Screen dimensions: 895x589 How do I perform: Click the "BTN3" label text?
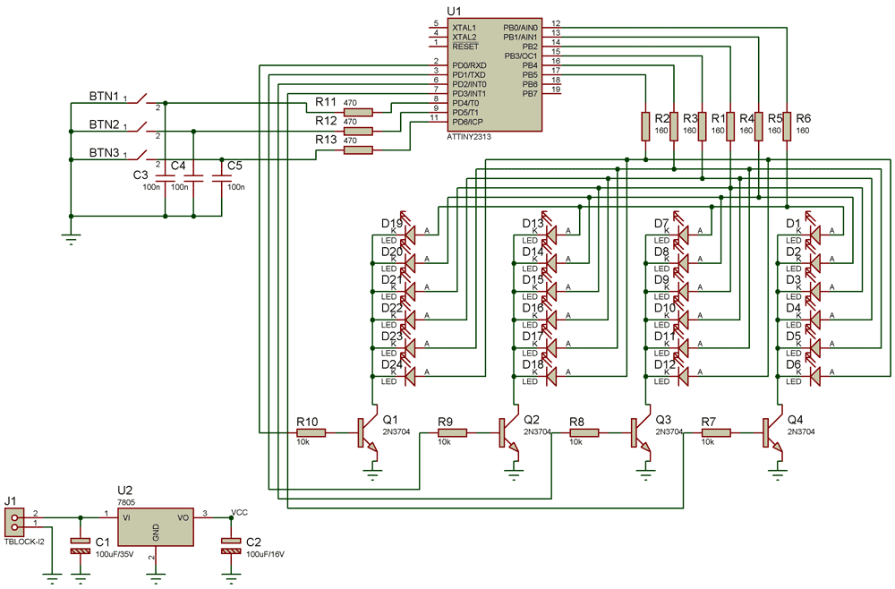pyautogui.click(x=104, y=152)
